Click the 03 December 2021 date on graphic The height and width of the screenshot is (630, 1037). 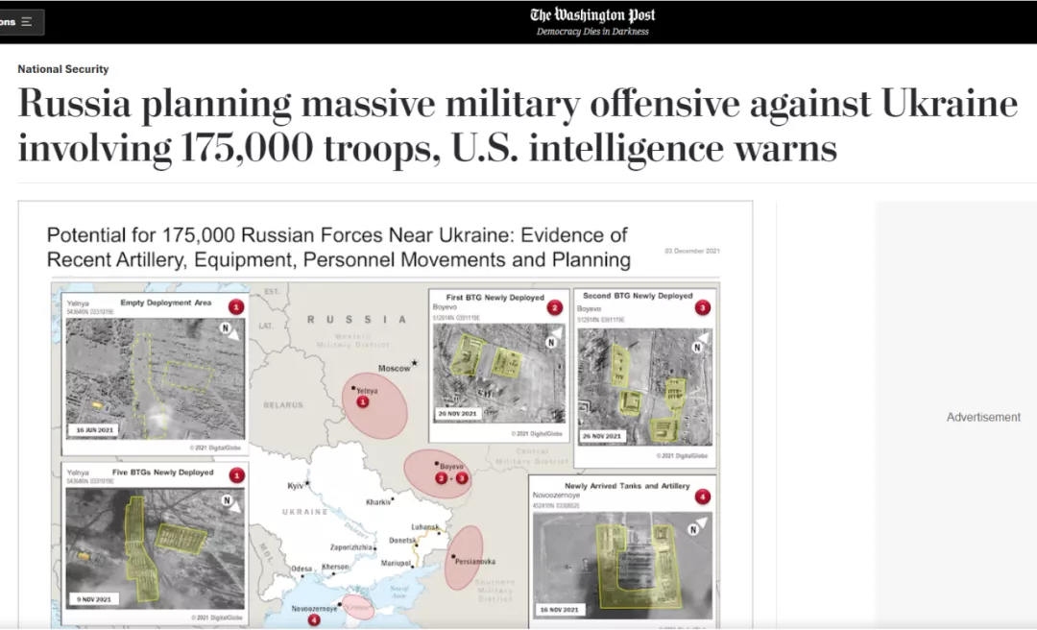pyautogui.click(x=691, y=251)
